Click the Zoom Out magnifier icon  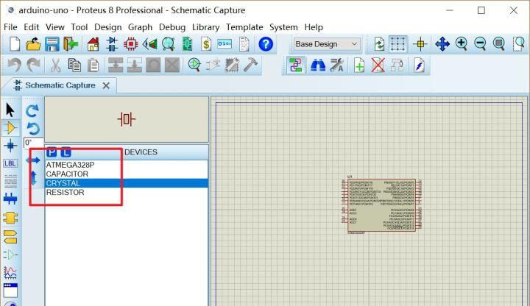point(480,44)
